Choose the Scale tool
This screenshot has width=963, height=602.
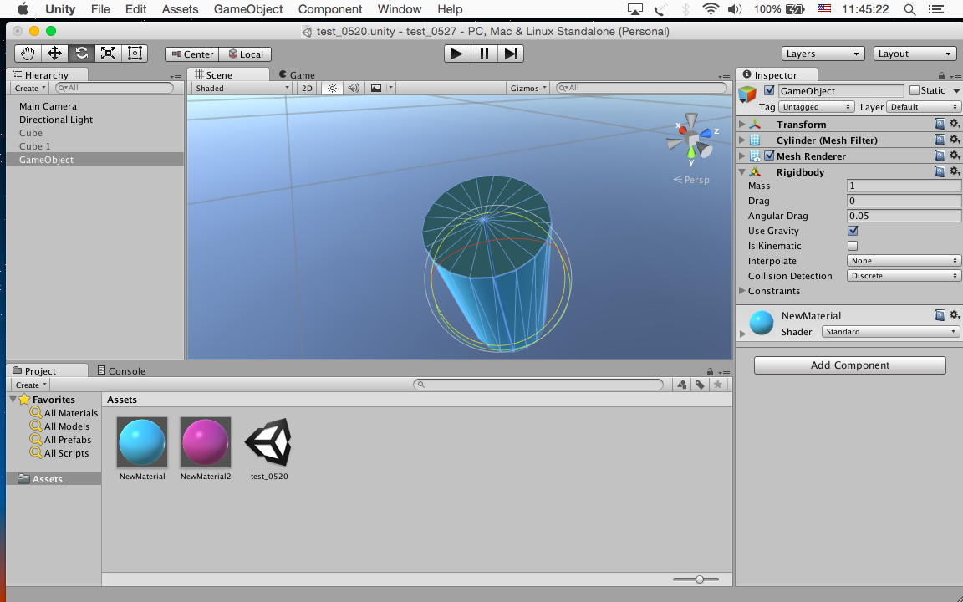click(x=108, y=54)
